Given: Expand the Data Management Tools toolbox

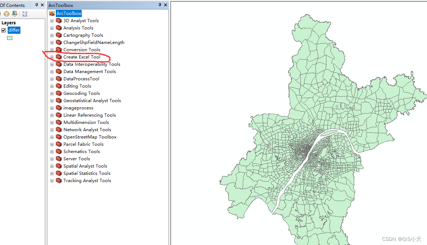Looking at the screenshot, I should click(52, 71).
